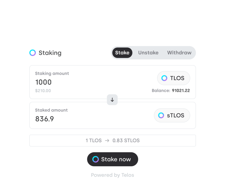Click the balance 91021.22 to use max
The width and height of the screenshot is (225, 187).
(181, 90)
